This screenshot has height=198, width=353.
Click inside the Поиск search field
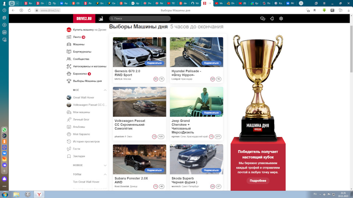click(140, 19)
